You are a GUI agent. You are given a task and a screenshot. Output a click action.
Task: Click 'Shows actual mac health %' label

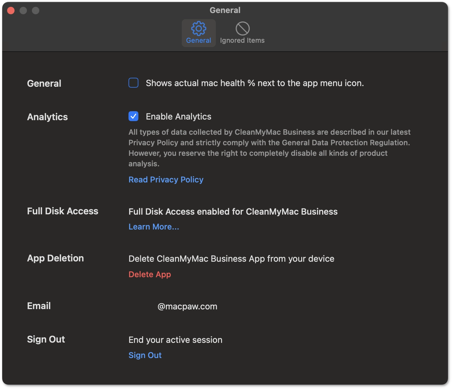pyautogui.click(x=255, y=83)
